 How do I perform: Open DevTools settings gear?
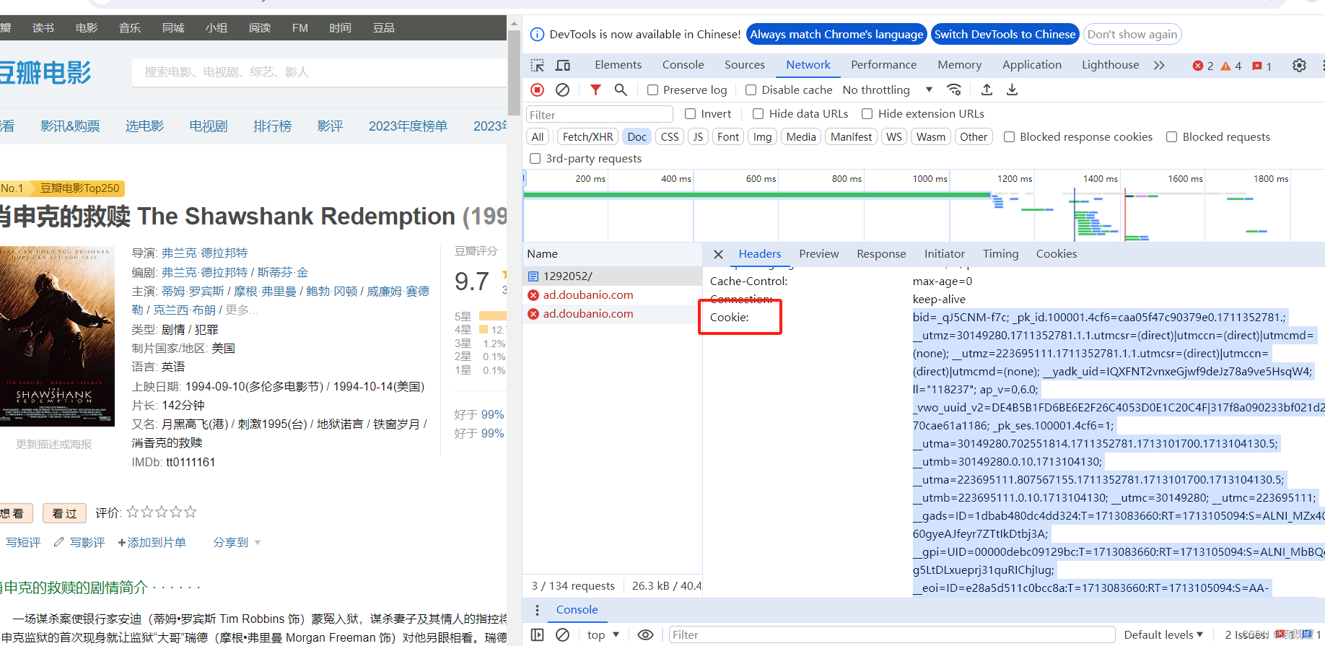pyautogui.click(x=1299, y=65)
